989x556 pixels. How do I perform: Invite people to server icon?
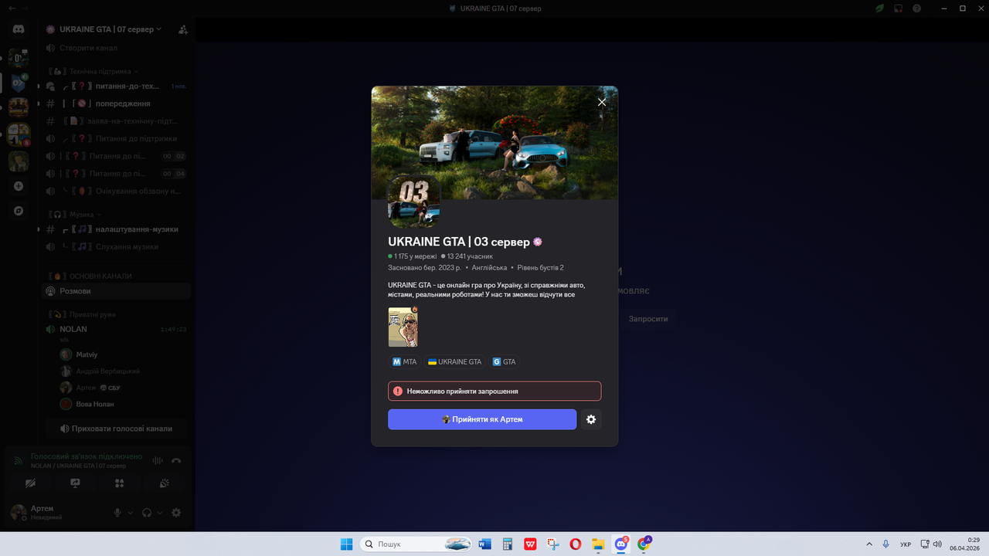point(183,29)
